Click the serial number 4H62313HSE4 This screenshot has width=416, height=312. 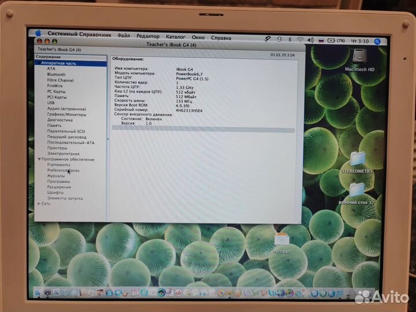click(189, 110)
